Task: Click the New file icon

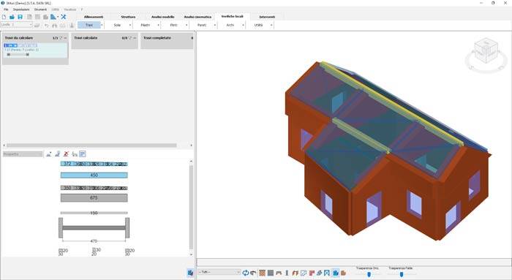Action: click(4, 17)
